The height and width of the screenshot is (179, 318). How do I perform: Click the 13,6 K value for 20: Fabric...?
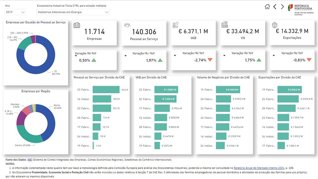[x=106, y=118]
